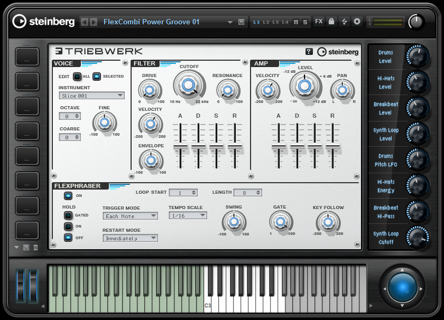Set Hold to GATED
This screenshot has width=444, height=320.
tap(68, 215)
